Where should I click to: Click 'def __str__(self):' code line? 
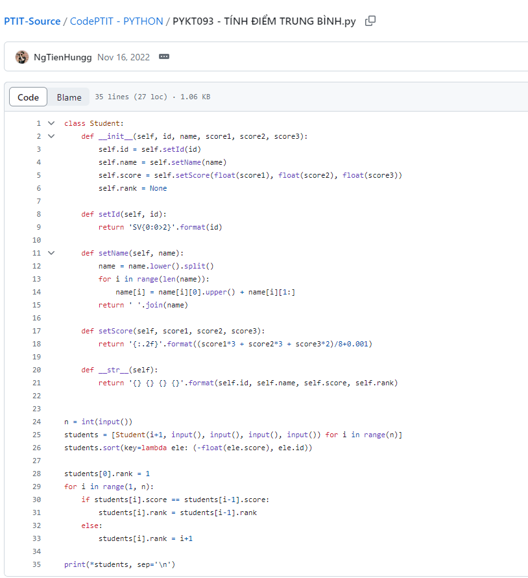coord(119,370)
